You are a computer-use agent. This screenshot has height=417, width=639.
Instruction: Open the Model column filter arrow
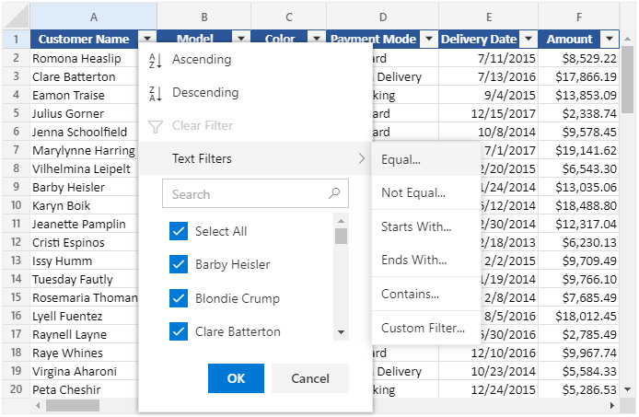[240, 40]
